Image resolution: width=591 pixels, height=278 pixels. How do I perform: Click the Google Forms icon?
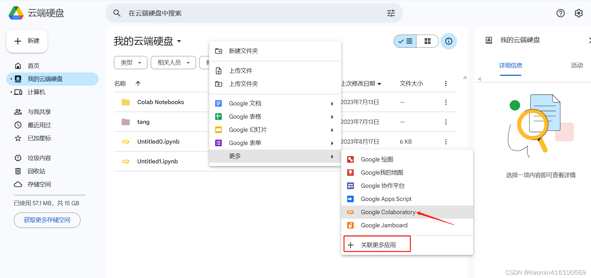218,143
